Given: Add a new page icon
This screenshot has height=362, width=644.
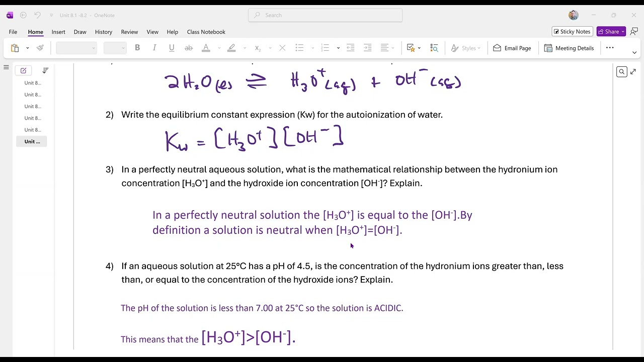Looking at the screenshot, I should [23, 70].
